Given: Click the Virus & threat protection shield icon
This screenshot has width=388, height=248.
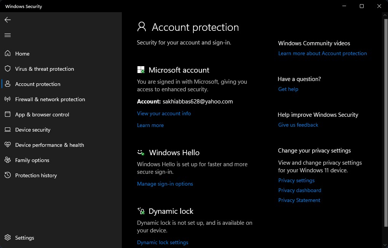Looking at the screenshot, I should [x=8, y=68].
